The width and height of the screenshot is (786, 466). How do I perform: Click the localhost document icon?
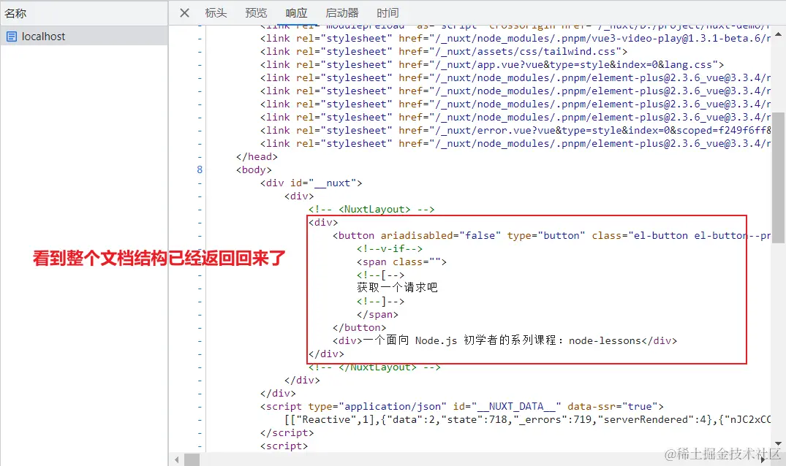click(11, 37)
